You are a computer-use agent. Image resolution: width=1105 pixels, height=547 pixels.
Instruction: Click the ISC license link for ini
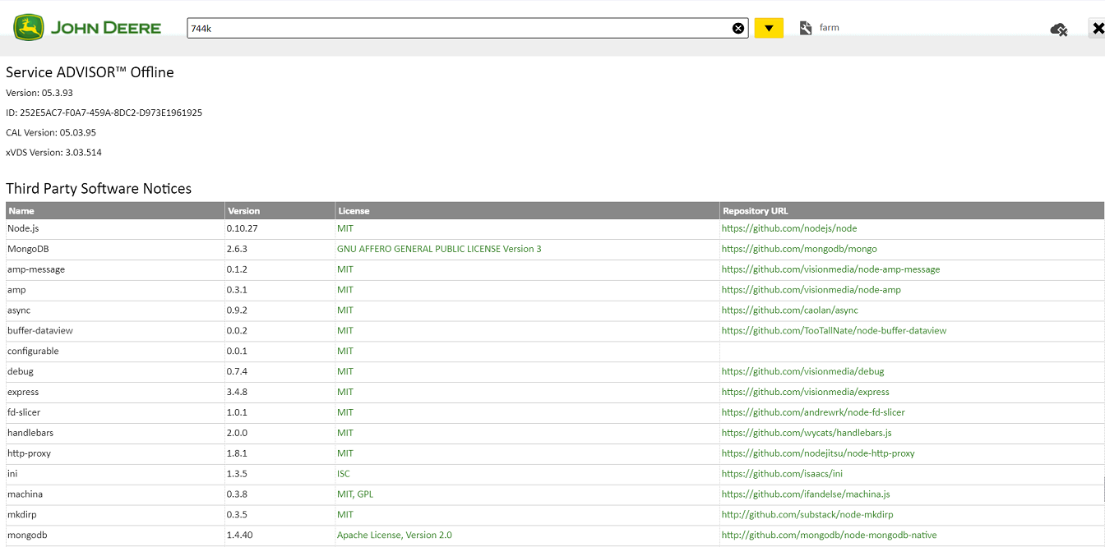pyautogui.click(x=343, y=474)
